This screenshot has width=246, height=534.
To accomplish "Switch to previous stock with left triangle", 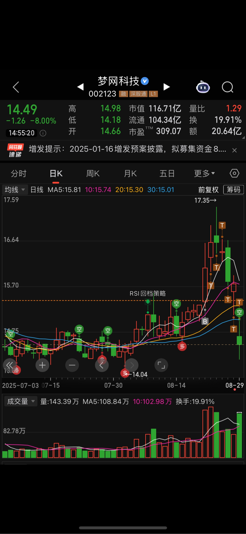I will (80, 87).
